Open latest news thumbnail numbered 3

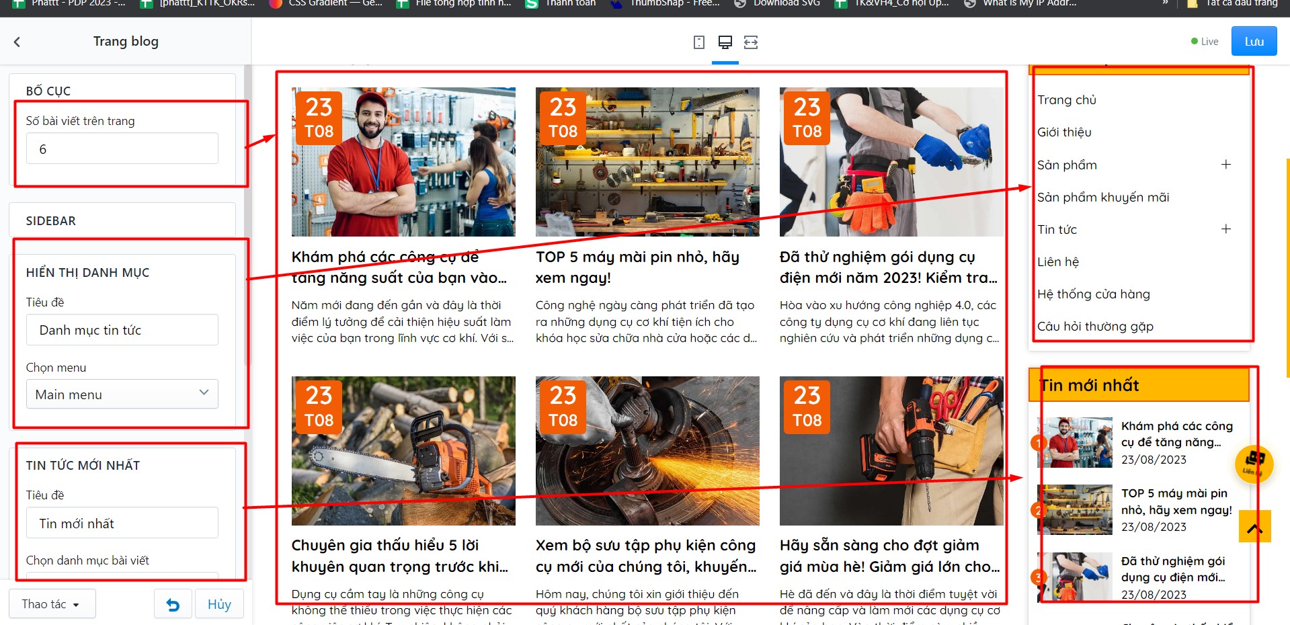(1075, 577)
